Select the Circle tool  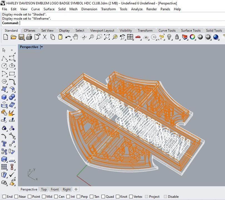click(4, 66)
